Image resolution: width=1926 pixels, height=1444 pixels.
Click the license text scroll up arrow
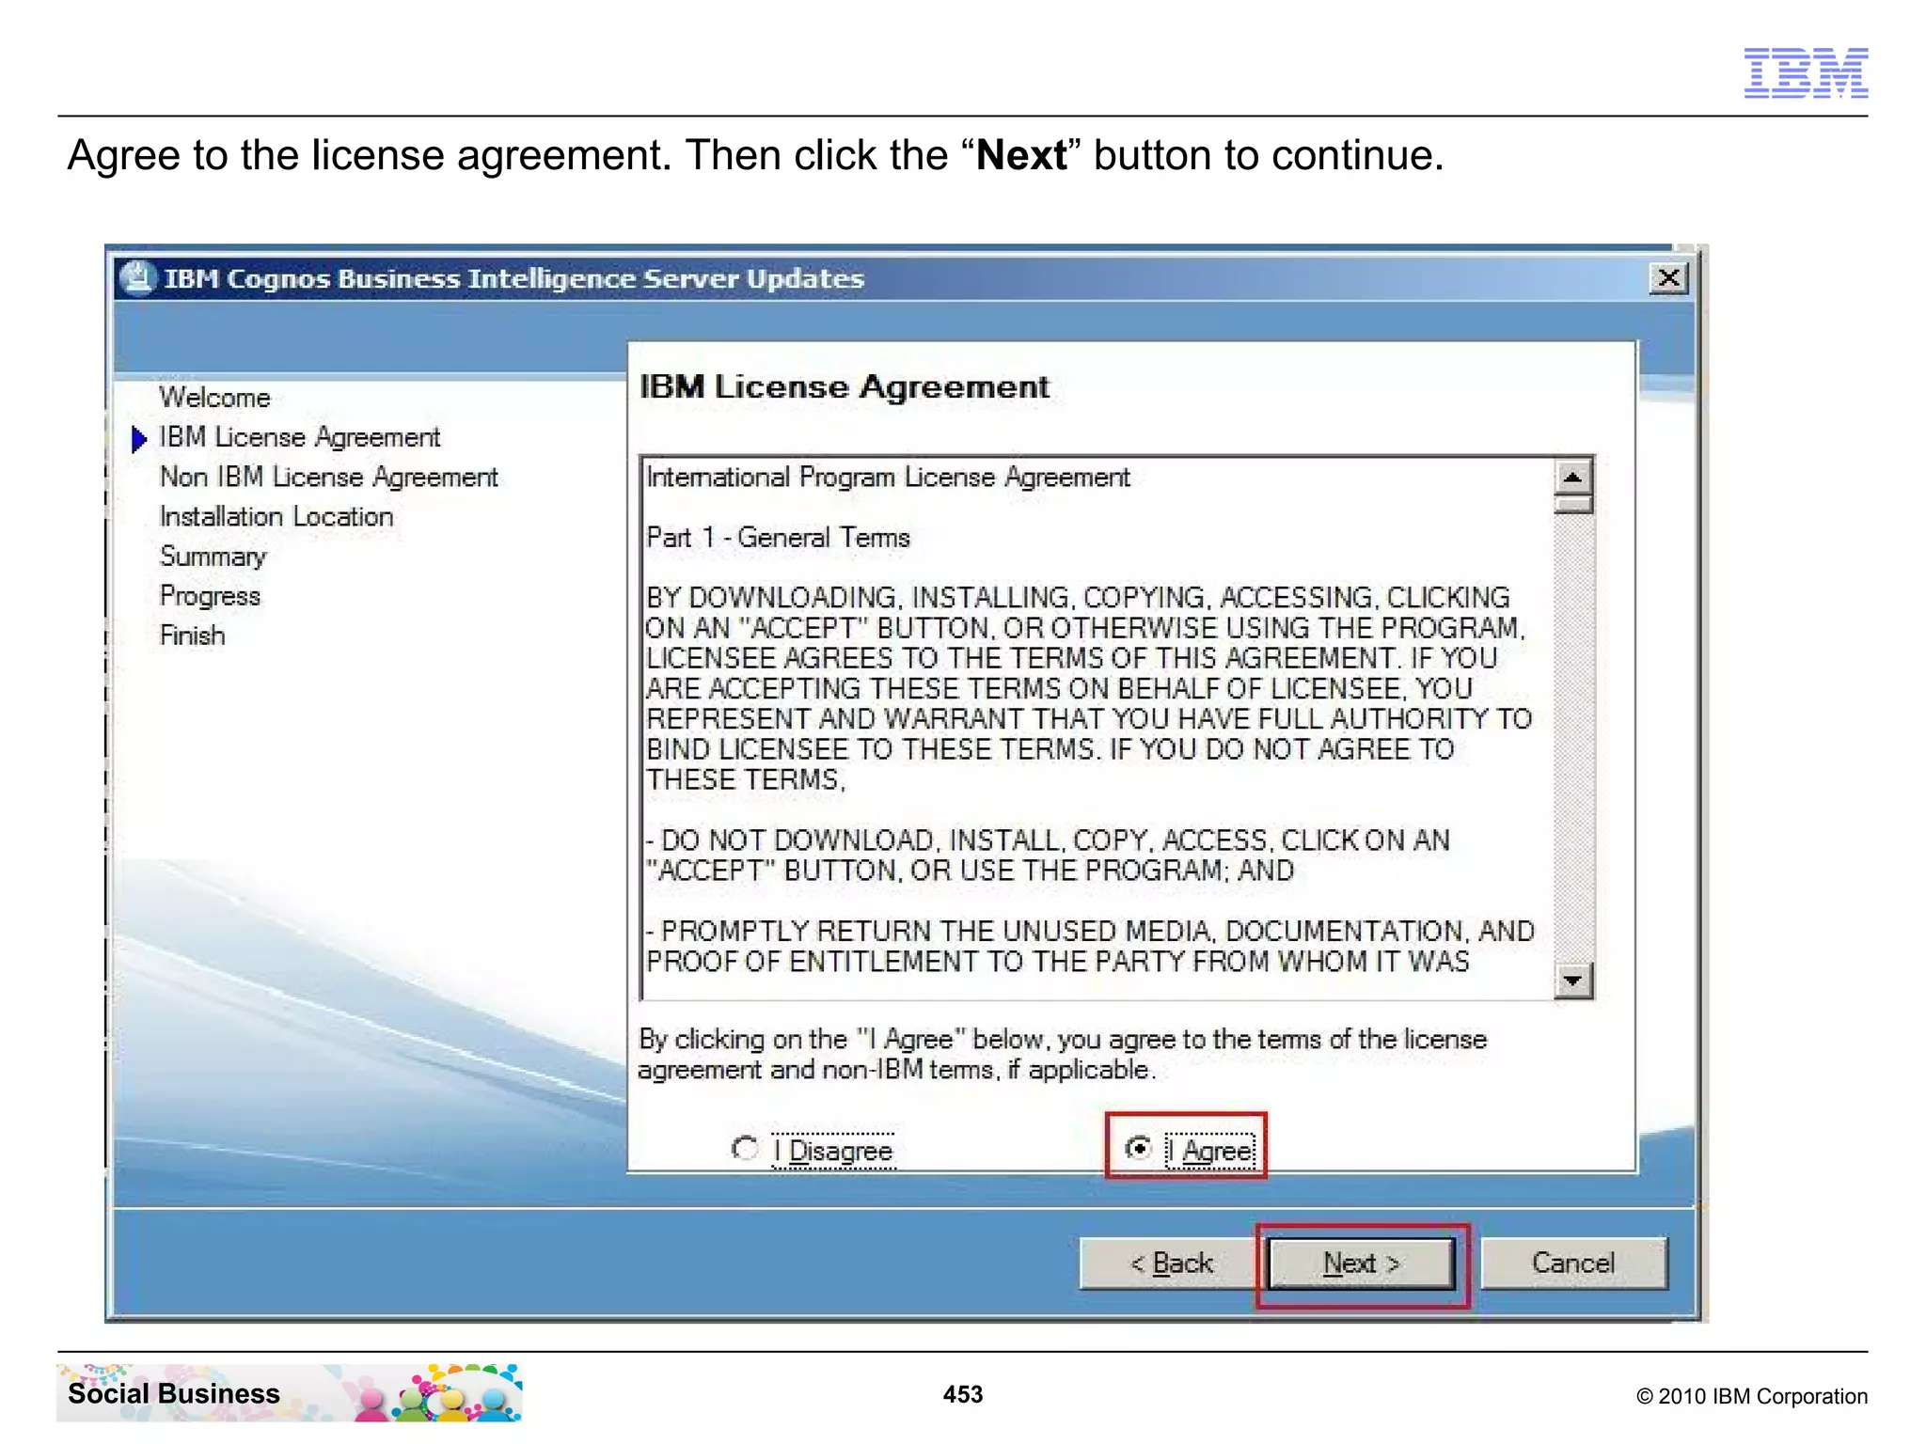coord(1572,478)
